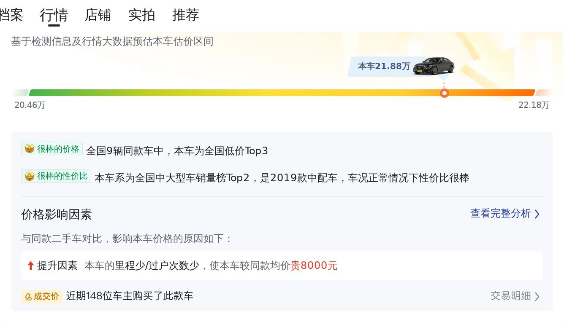Image resolution: width=564 pixels, height=322 pixels.
Task: Click the car thumbnail on price marker
Action: (434, 66)
